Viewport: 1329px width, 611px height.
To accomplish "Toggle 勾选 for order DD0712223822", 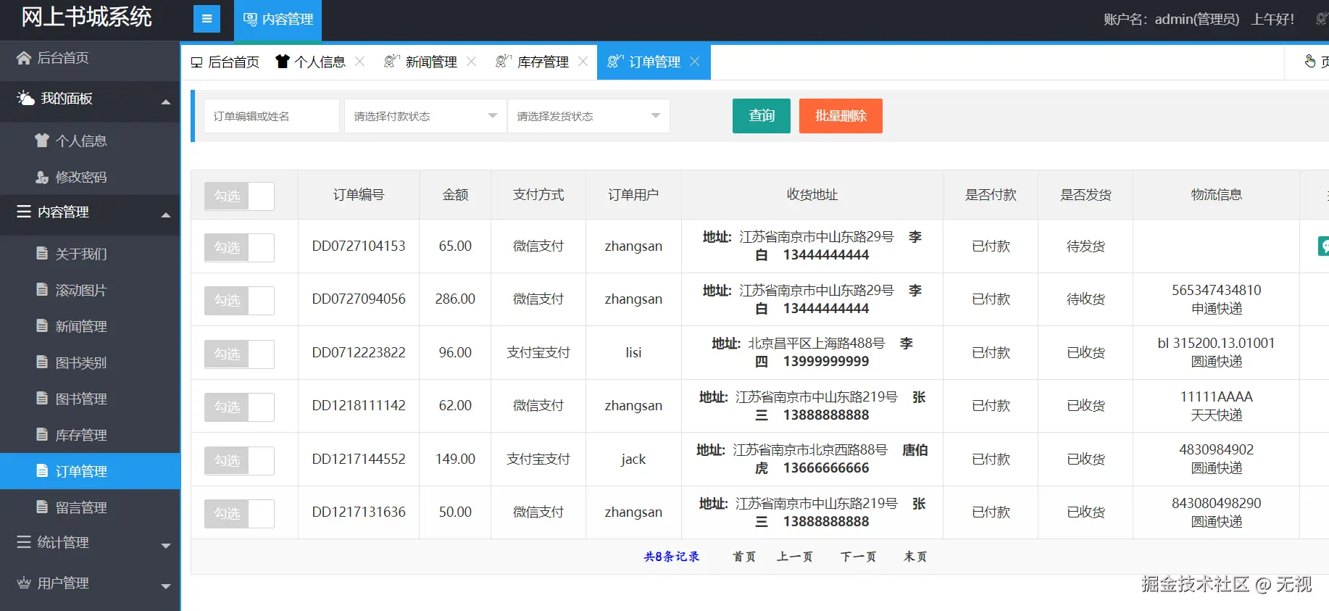I will click(239, 354).
